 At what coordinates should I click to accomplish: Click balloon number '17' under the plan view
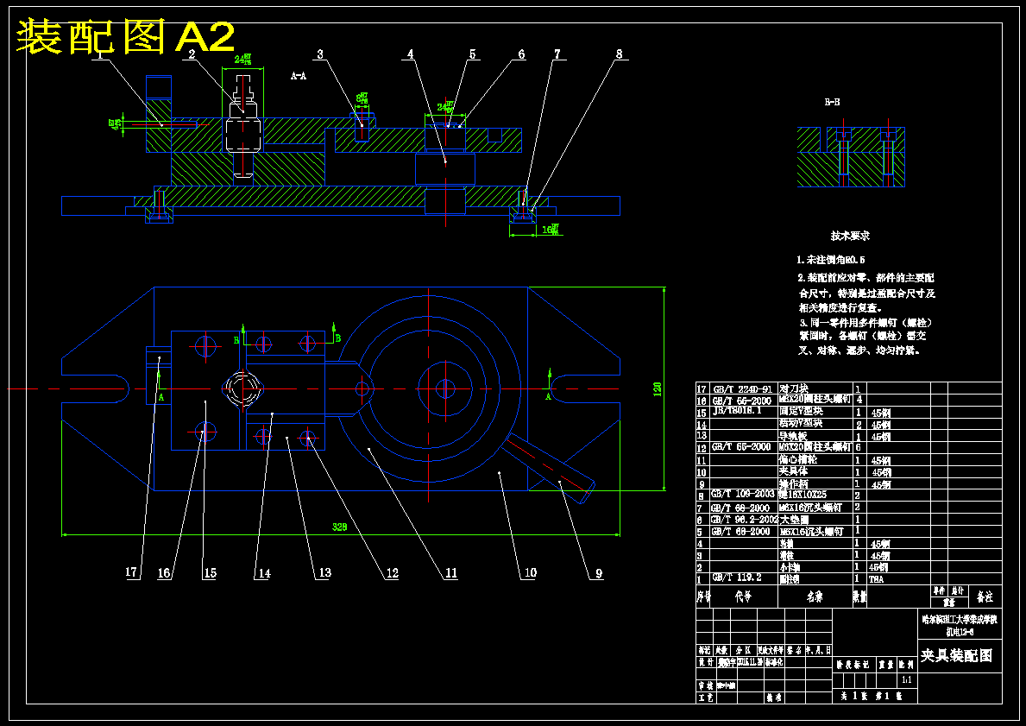coord(131,572)
